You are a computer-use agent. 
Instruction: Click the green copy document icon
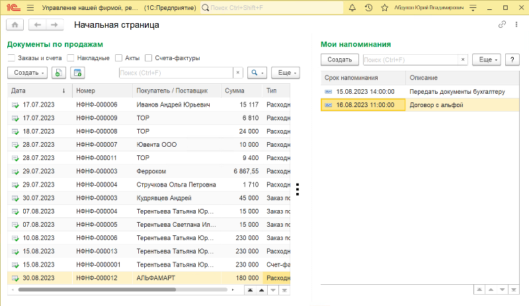click(x=59, y=73)
